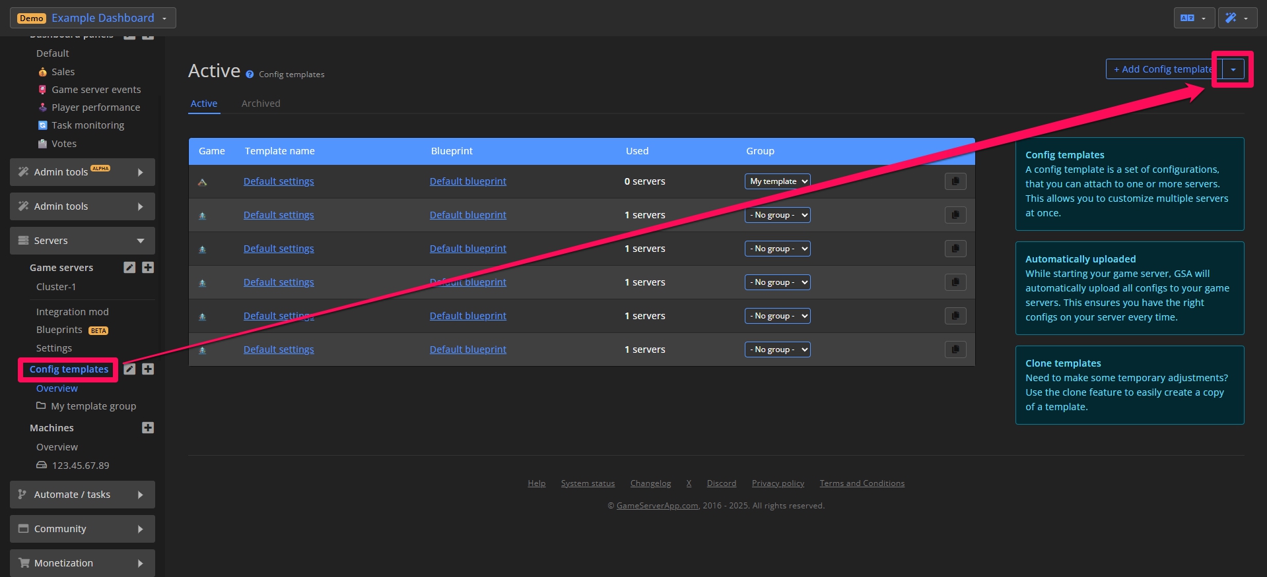
Task: Open Config templates in the sidebar
Action: 69,369
